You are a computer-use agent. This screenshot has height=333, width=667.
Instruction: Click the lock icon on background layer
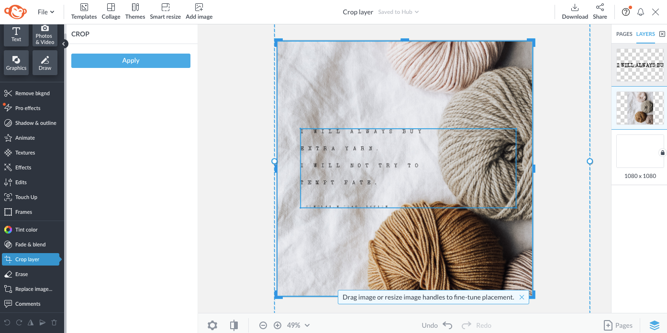click(662, 153)
